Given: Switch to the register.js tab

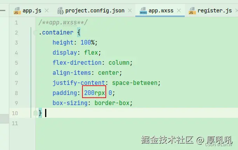Looking at the screenshot, I should 215,10.
